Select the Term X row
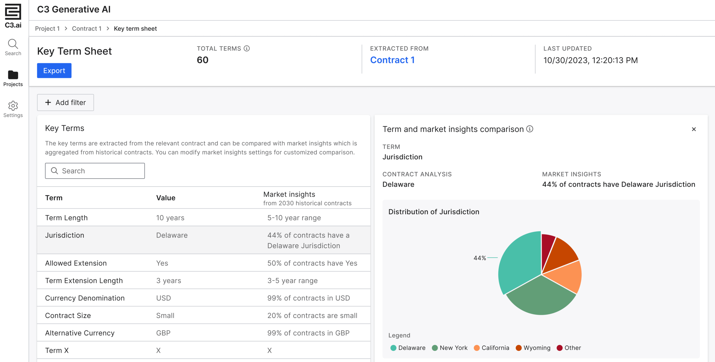 pyautogui.click(x=204, y=350)
